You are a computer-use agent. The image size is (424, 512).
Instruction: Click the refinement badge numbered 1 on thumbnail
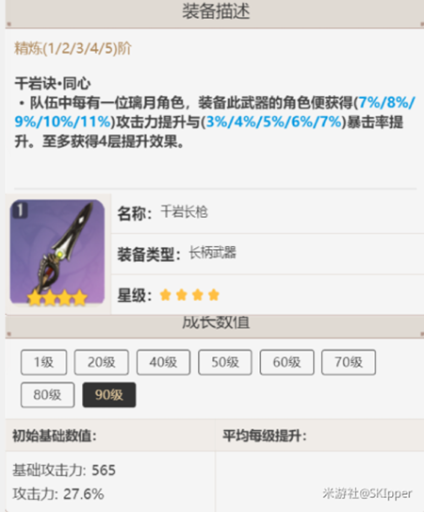coord(20,210)
